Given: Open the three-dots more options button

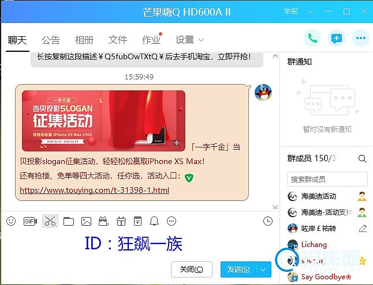Looking at the screenshot, I should coord(361,38).
